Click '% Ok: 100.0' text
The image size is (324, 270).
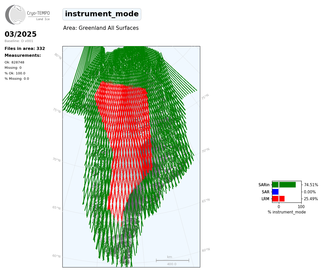(15, 73)
